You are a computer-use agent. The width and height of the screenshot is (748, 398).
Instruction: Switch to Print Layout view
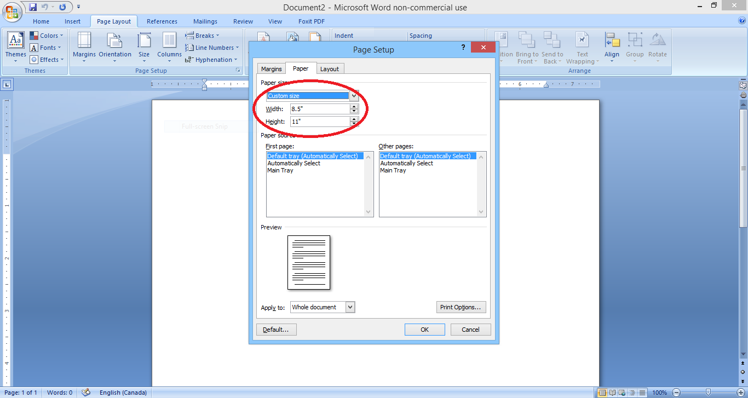pos(603,393)
